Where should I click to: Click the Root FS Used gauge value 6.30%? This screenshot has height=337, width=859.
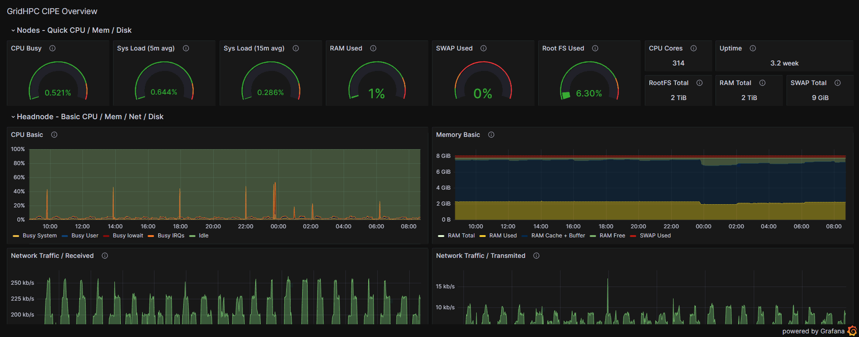point(589,93)
